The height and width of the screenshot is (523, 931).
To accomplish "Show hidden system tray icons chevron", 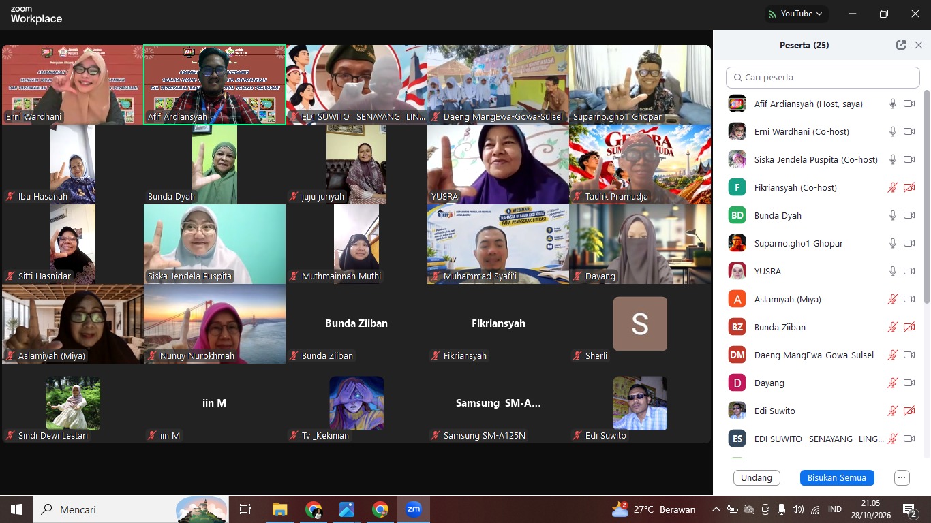I will coord(716,509).
